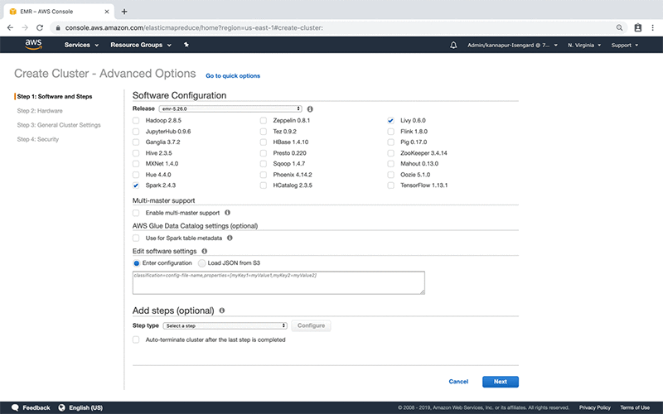Open the notifications bell icon

pyautogui.click(x=453, y=45)
